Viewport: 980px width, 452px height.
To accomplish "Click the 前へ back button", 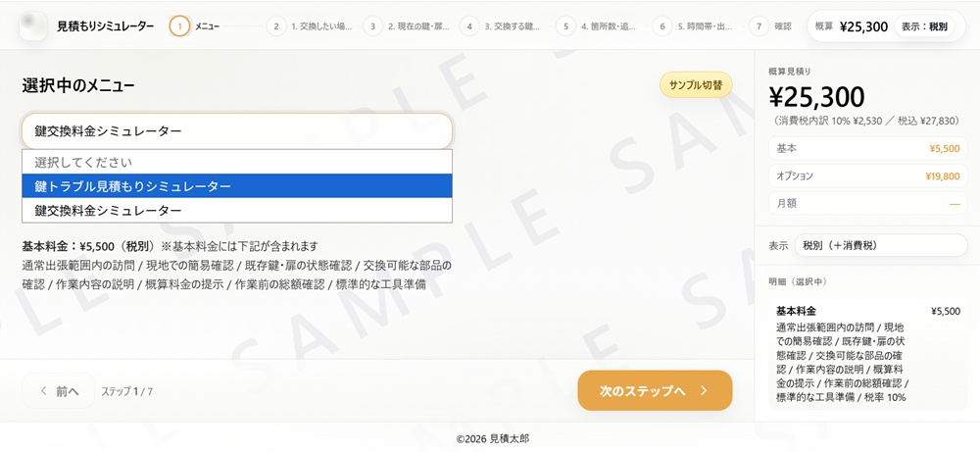I will click(59, 391).
